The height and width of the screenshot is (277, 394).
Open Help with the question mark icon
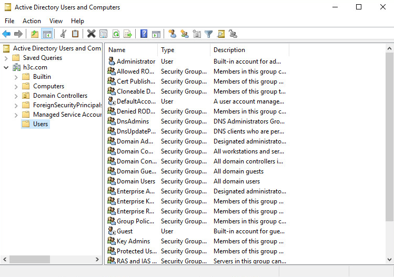(x=144, y=34)
